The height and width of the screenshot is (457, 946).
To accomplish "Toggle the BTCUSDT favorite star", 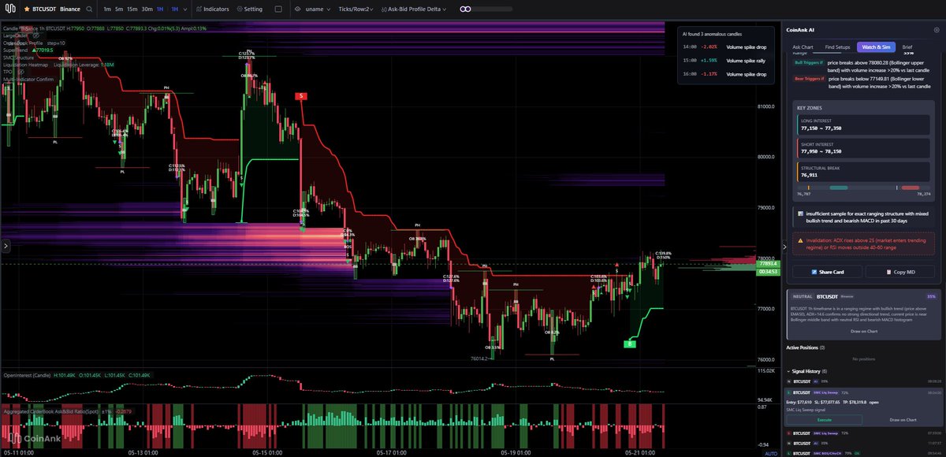I will [27, 9].
